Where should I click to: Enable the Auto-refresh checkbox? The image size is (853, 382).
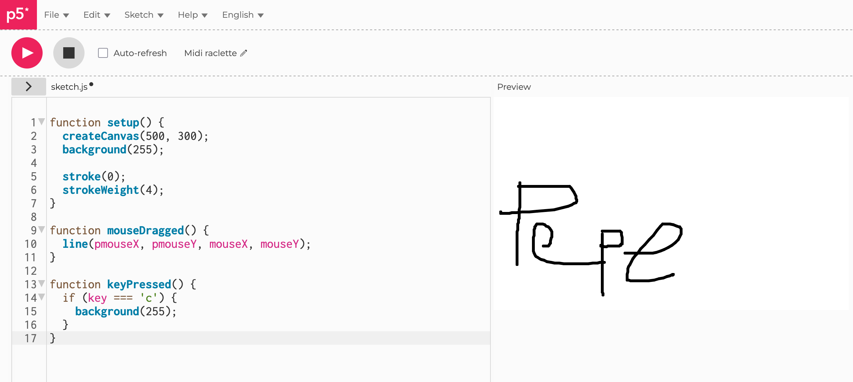pyautogui.click(x=103, y=53)
